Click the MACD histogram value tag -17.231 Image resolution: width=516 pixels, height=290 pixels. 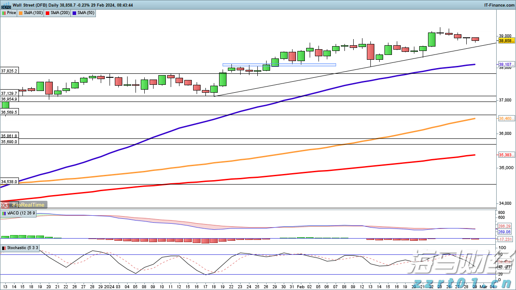505,239
